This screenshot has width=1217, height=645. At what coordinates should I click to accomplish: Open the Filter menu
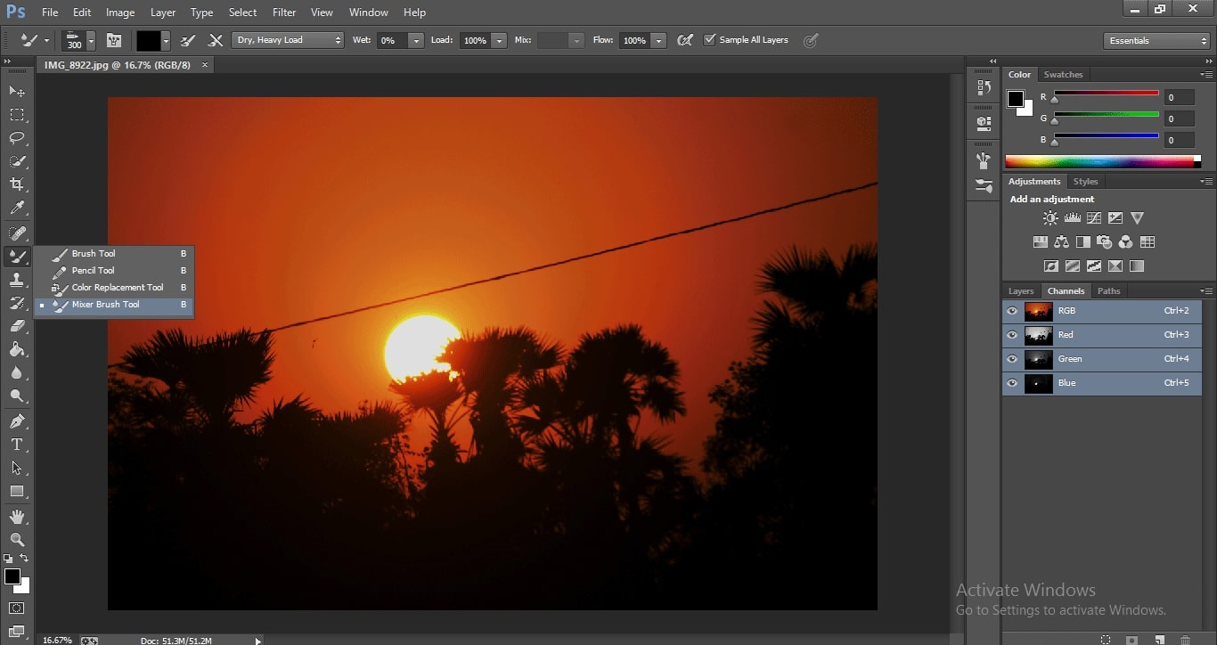(284, 12)
